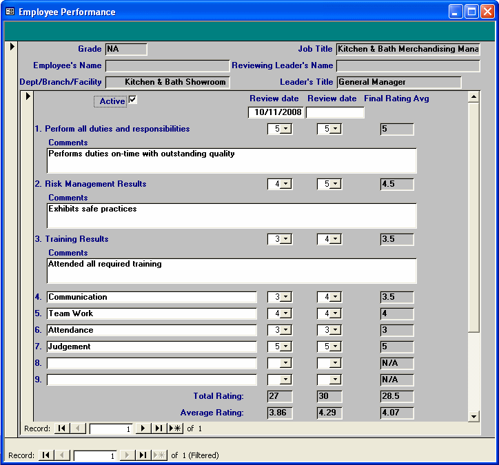
Task: Open second review dropdown for Communication
Action: (336, 297)
